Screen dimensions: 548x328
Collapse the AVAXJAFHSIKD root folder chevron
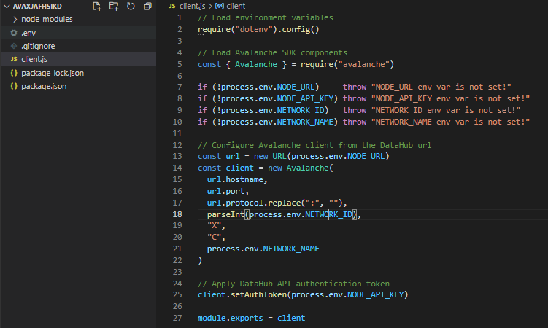tap(7, 7)
